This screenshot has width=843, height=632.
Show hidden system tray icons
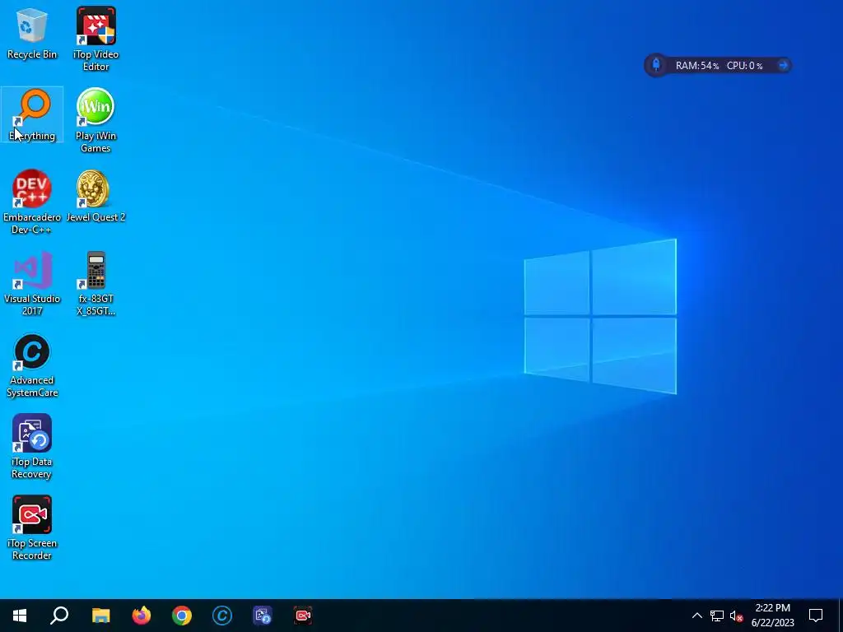(696, 616)
